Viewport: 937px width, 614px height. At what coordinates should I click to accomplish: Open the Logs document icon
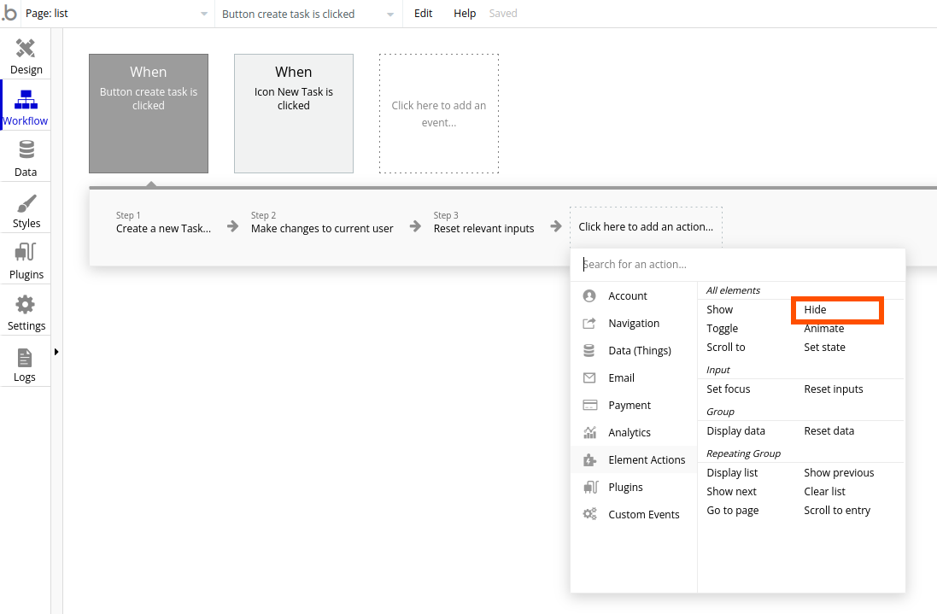tap(25, 358)
